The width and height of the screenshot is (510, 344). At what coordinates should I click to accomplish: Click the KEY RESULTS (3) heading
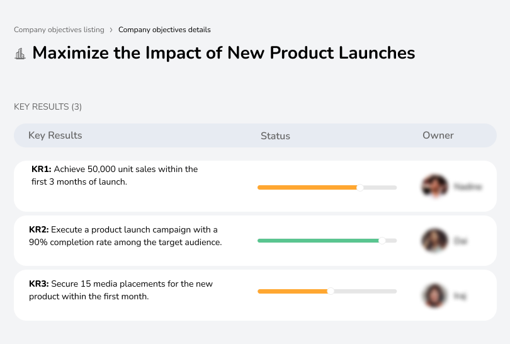click(x=48, y=106)
